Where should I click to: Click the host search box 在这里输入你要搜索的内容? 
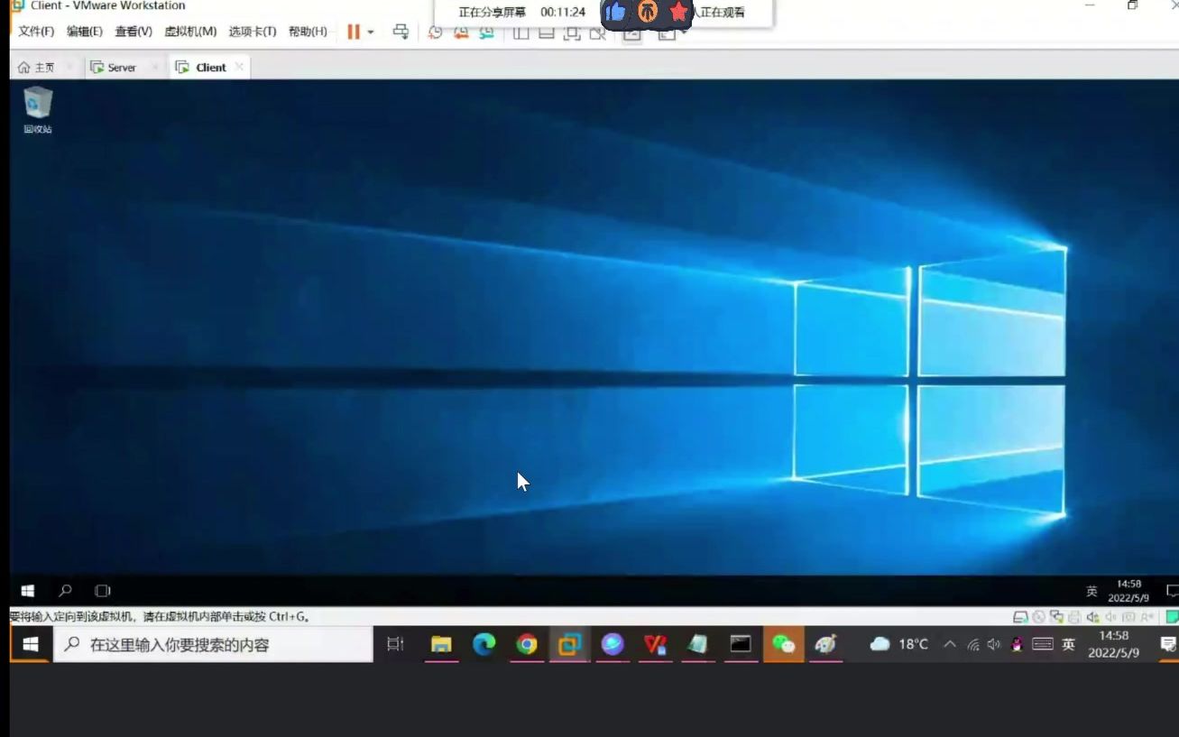click(x=213, y=645)
